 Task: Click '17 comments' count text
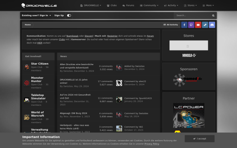[105, 81]
